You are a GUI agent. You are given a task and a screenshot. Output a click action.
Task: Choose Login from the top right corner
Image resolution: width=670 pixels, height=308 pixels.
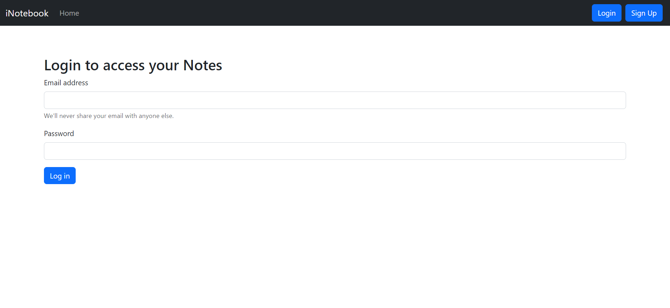[x=606, y=13]
